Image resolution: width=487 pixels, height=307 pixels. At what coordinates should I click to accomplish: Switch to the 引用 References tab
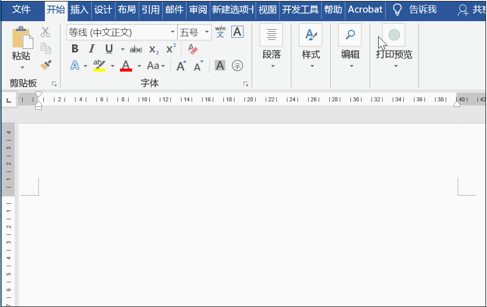(x=151, y=10)
